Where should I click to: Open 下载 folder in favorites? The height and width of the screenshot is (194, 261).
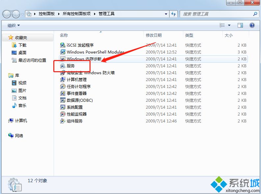point(19,45)
